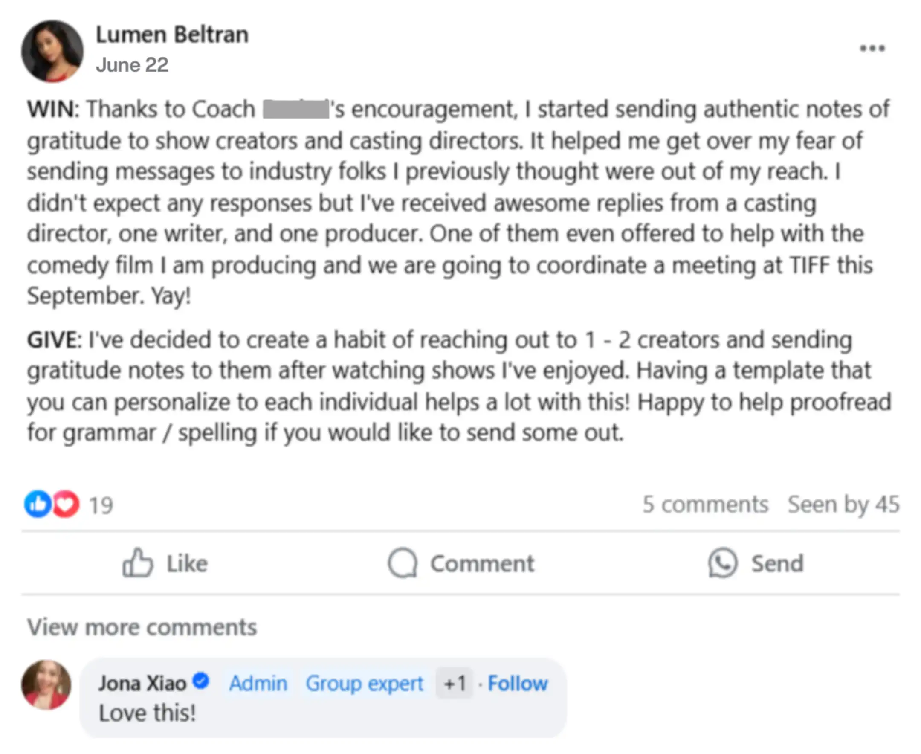Click the Send button label
921x754 pixels.
777,563
